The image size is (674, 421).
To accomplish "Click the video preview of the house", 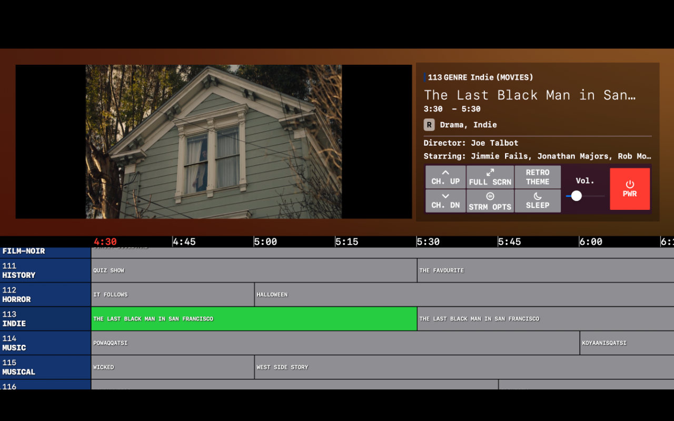I will click(x=214, y=142).
